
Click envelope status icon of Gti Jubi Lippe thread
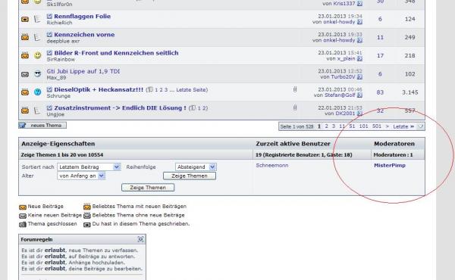pos(25,74)
